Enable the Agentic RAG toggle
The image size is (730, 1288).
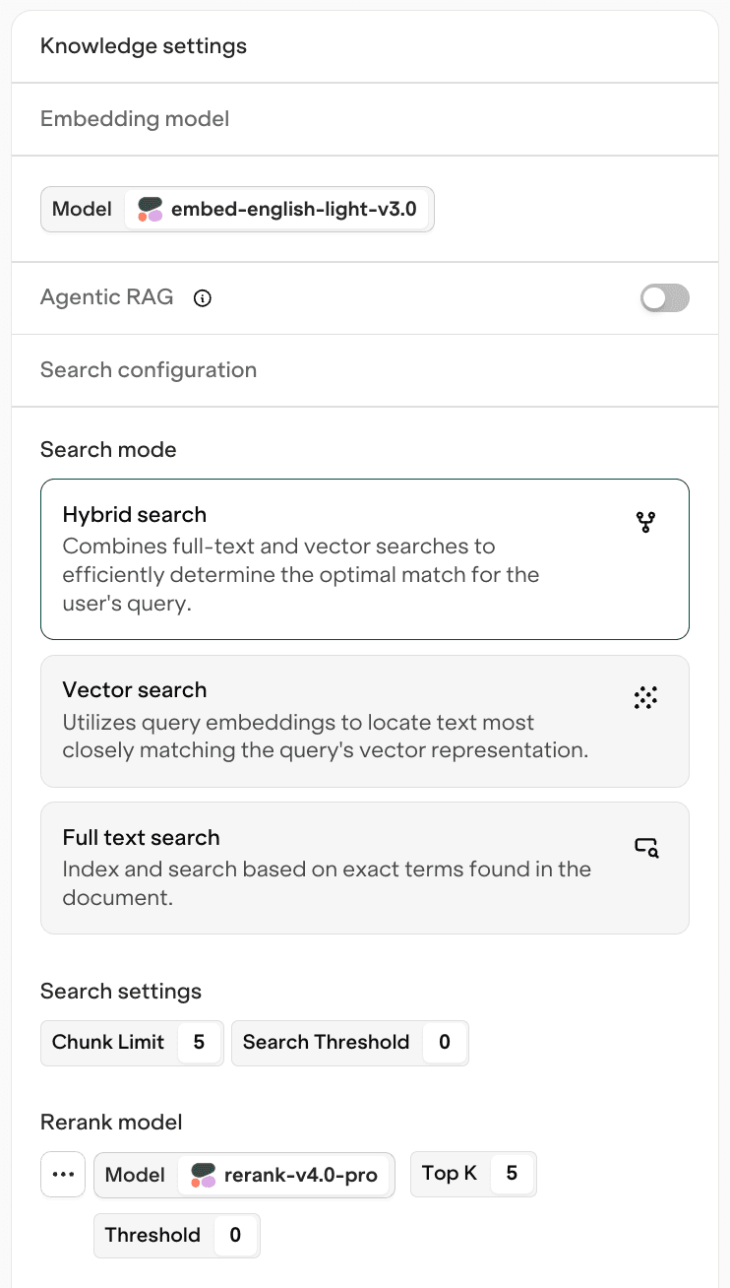point(664,298)
